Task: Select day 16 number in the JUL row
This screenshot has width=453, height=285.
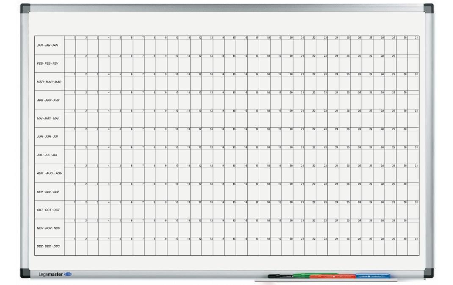Action: pos(245,148)
